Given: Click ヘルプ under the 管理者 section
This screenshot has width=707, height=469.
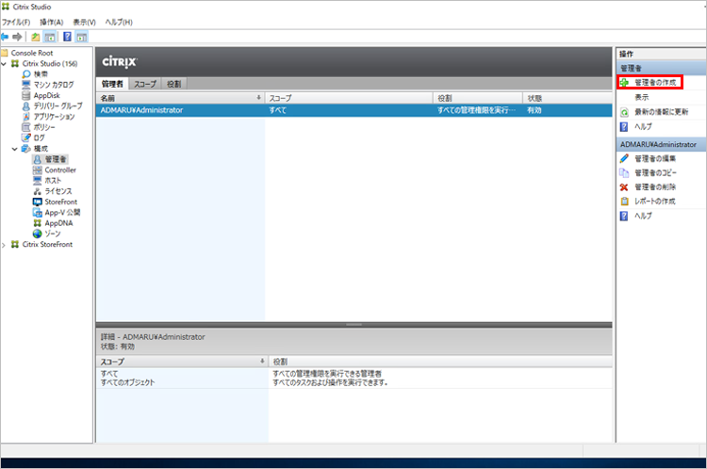Looking at the screenshot, I should coord(644,126).
